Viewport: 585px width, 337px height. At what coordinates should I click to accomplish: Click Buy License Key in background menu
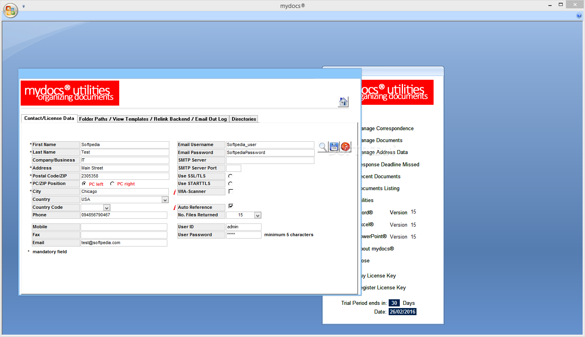pyautogui.click(x=379, y=276)
